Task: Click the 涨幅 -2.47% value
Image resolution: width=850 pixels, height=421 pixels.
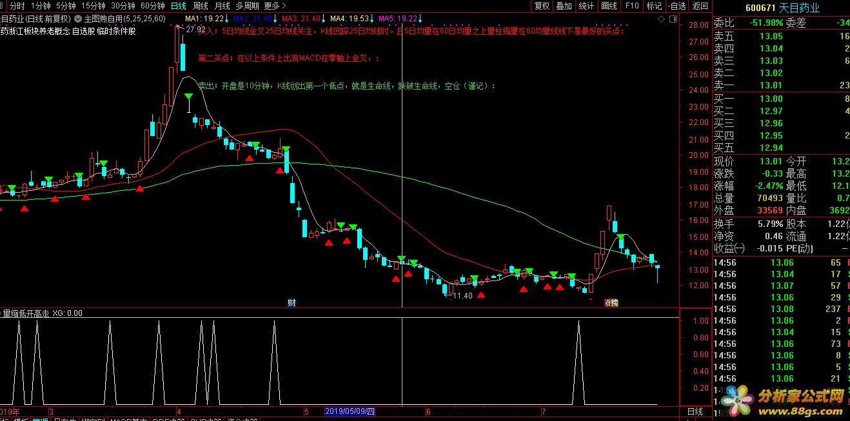Action: click(x=768, y=186)
